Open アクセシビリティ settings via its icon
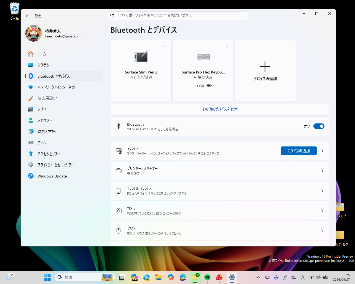The image size is (355, 284). point(31,154)
